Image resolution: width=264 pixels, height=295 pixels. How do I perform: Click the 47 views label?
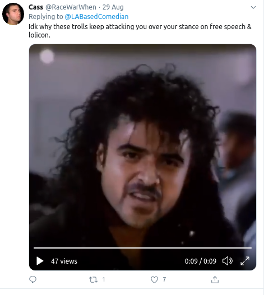(64, 261)
